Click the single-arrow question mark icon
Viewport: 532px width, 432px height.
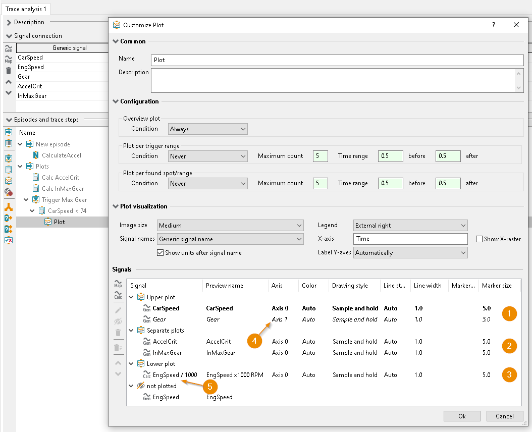9,218
